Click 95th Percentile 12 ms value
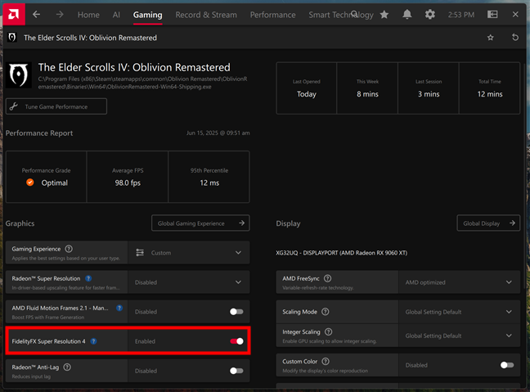The height and width of the screenshot is (392, 530). [x=209, y=183]
